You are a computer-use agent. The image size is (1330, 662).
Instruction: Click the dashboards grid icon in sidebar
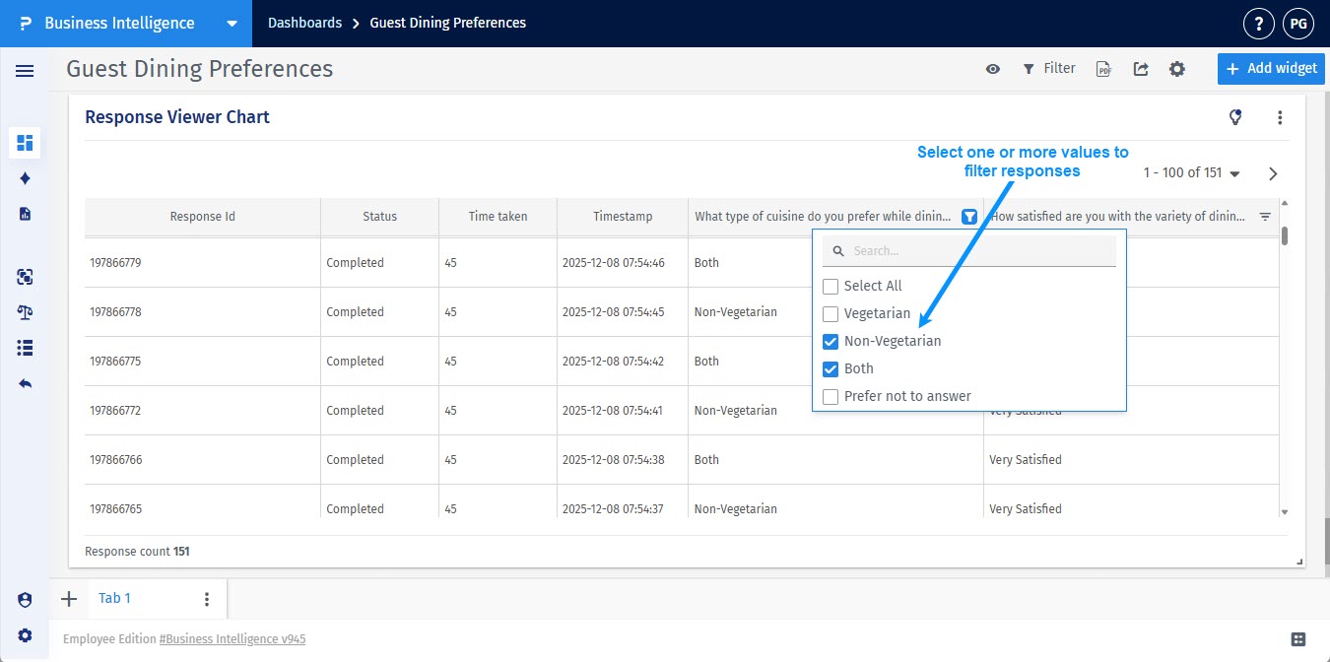point(25,143)
